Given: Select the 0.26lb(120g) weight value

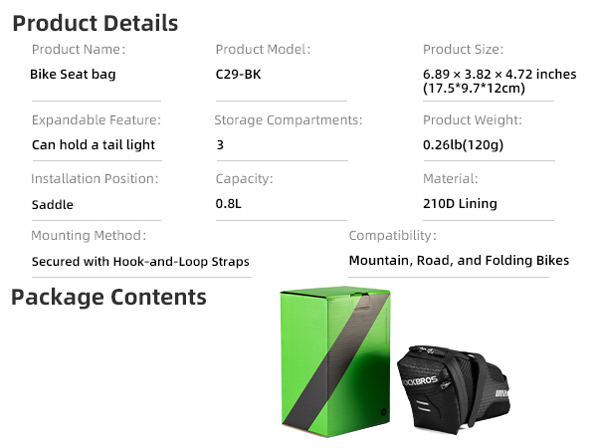Looking at the screenshot, I should pos(465,144).
